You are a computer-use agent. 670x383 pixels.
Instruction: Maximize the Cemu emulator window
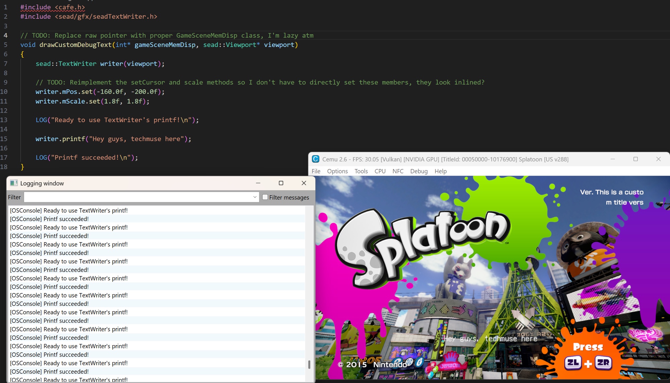click(x=635, y=159)
